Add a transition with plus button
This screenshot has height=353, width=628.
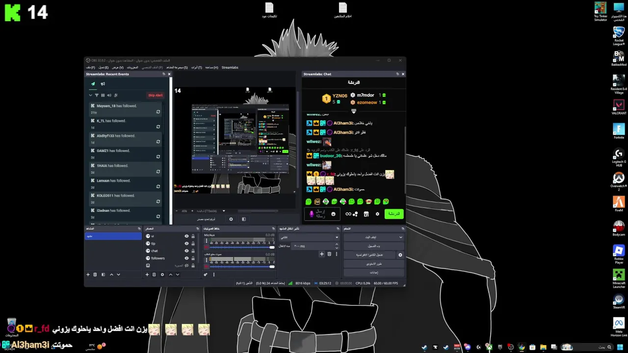(322, 254)
